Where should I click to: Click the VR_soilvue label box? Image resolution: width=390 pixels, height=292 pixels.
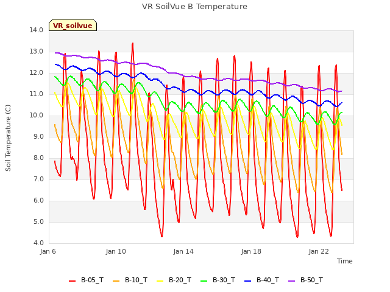click(73, 26)
